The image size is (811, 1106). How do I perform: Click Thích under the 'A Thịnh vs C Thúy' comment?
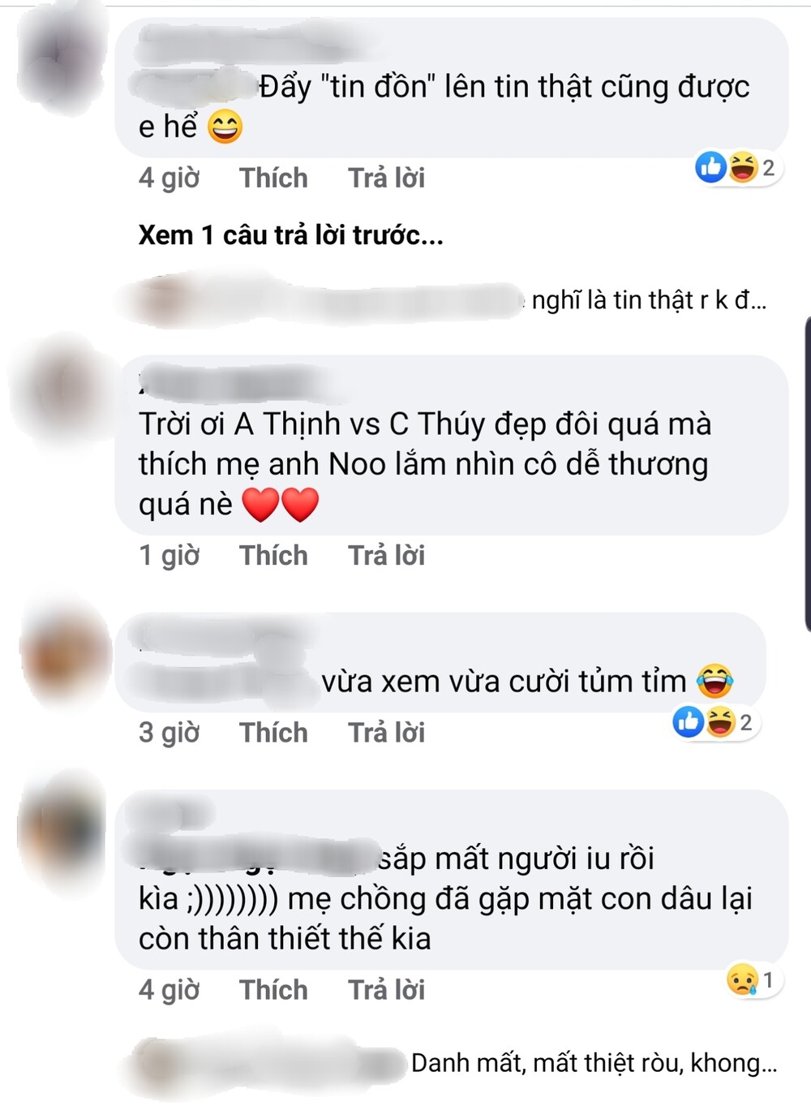click(x=273, y=555)
